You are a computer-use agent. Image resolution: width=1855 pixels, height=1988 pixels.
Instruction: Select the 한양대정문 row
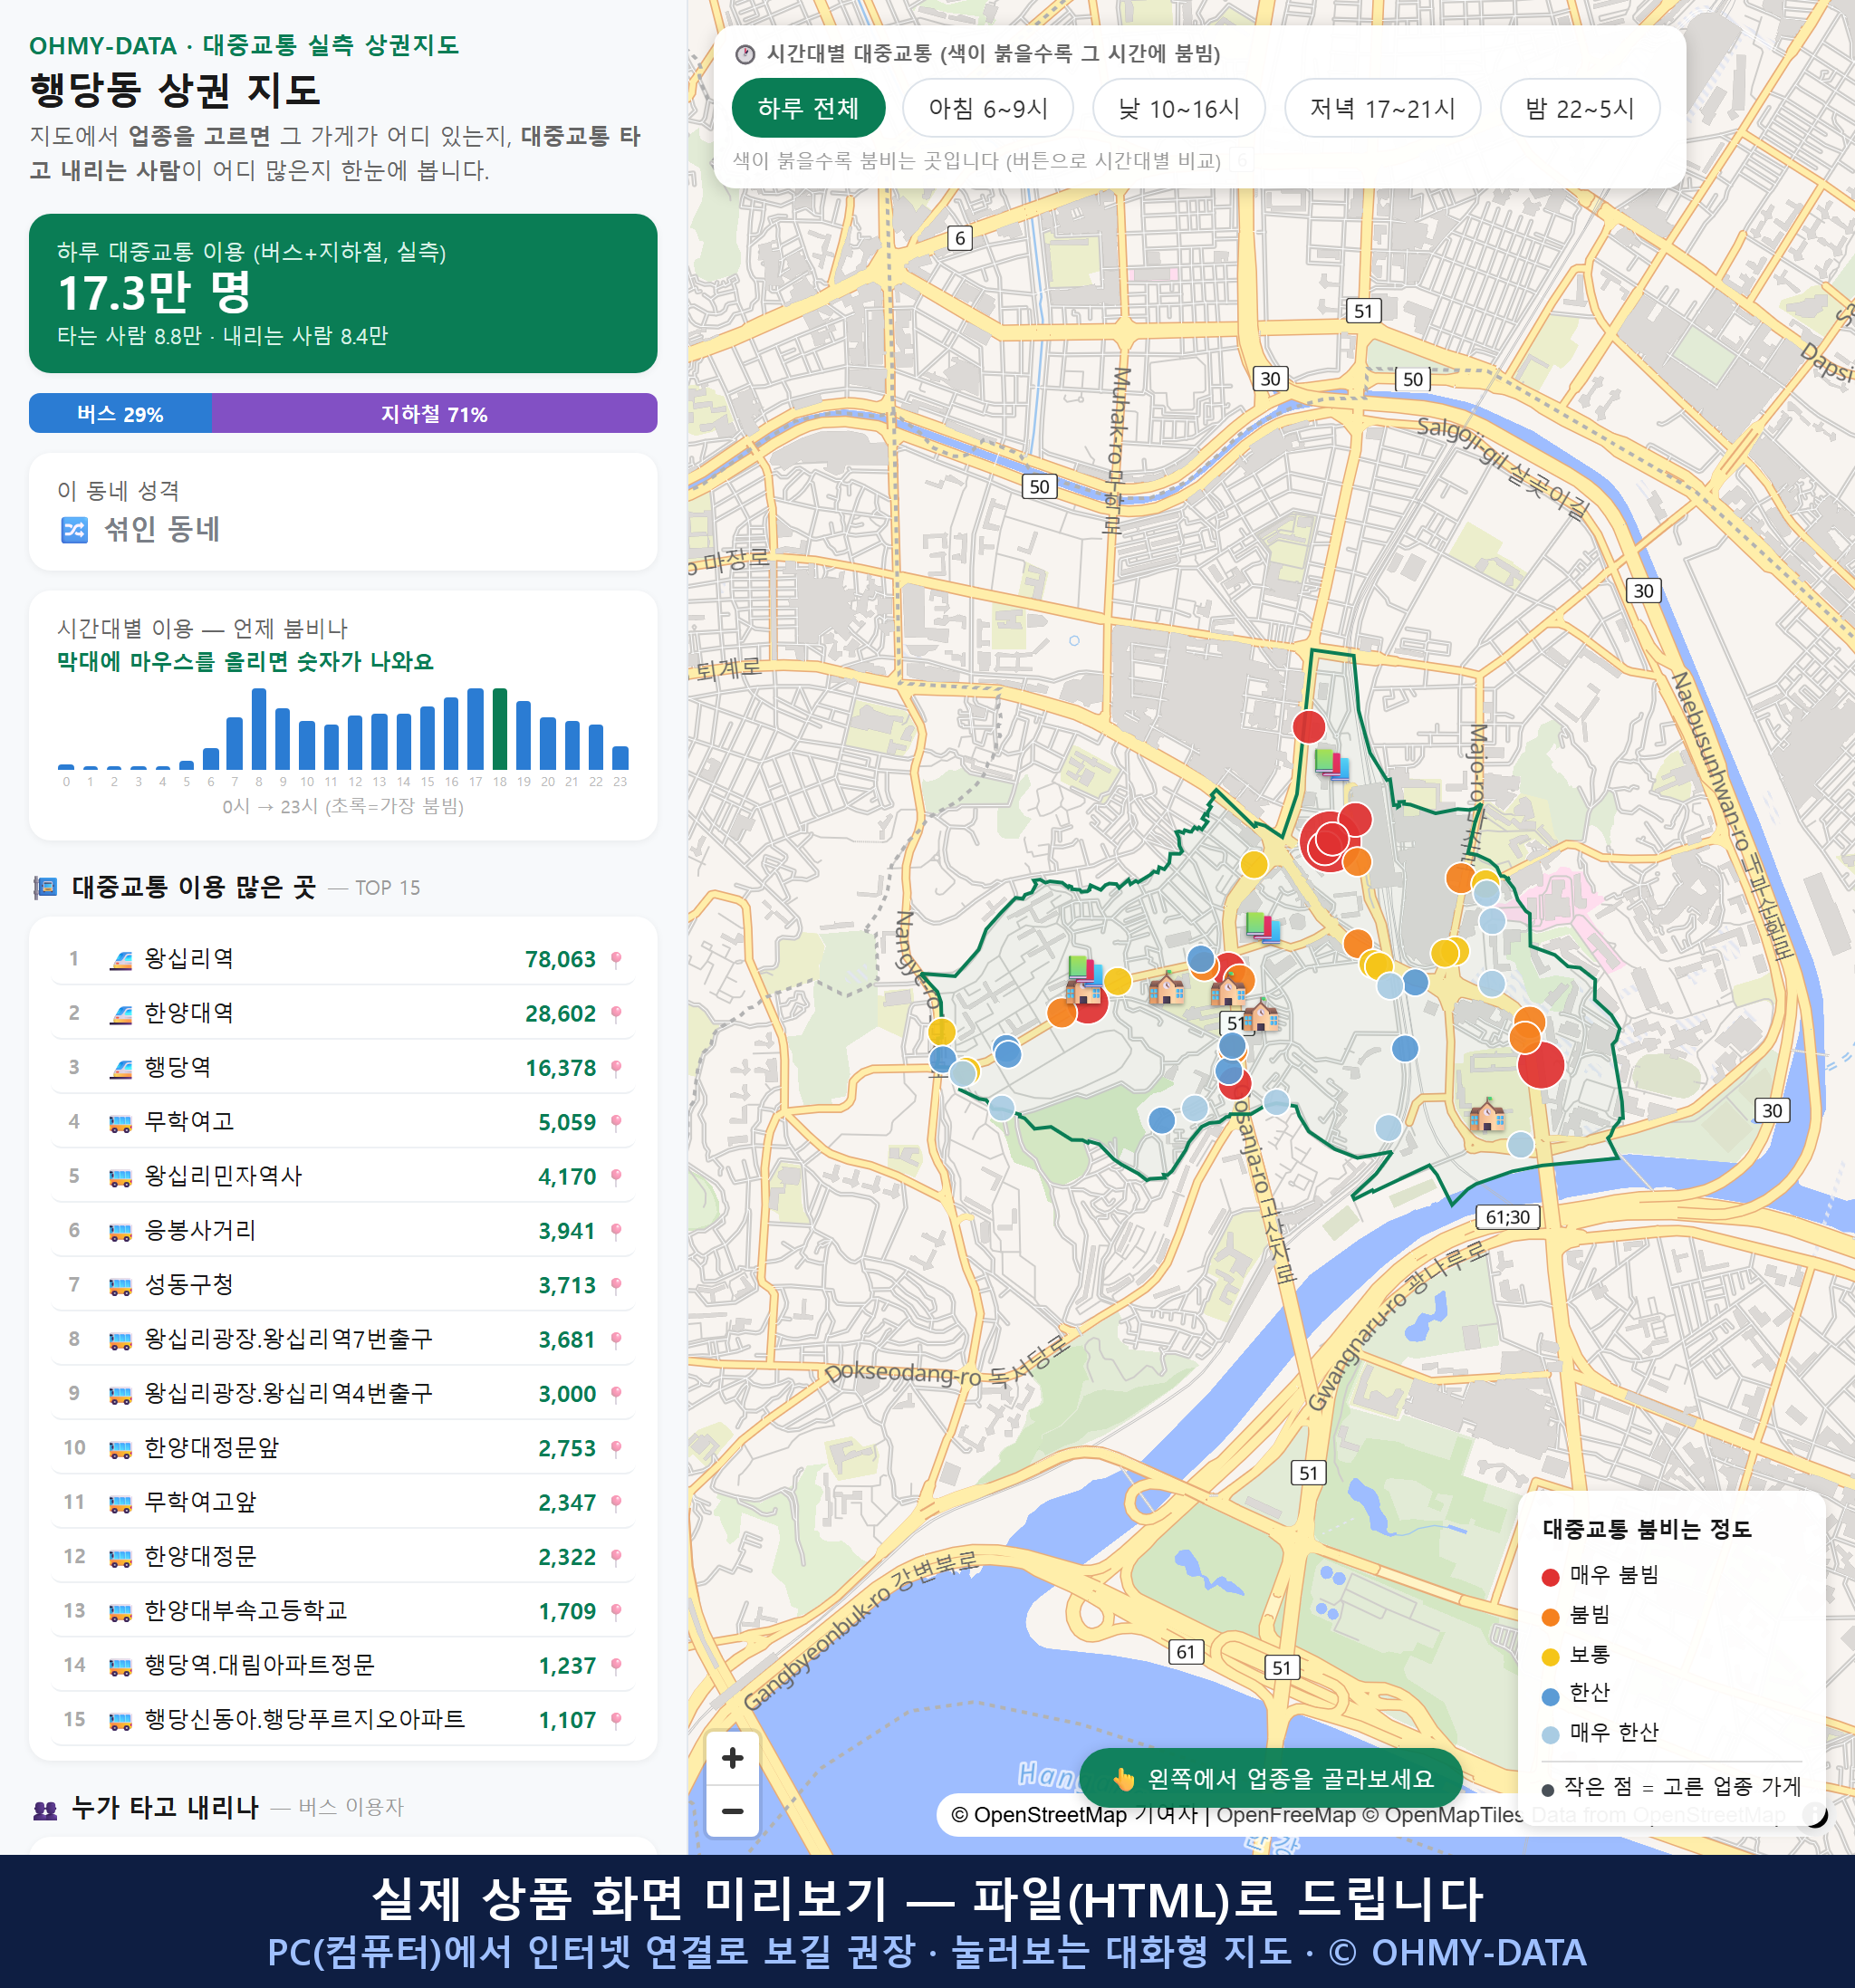click(343, 1557)
